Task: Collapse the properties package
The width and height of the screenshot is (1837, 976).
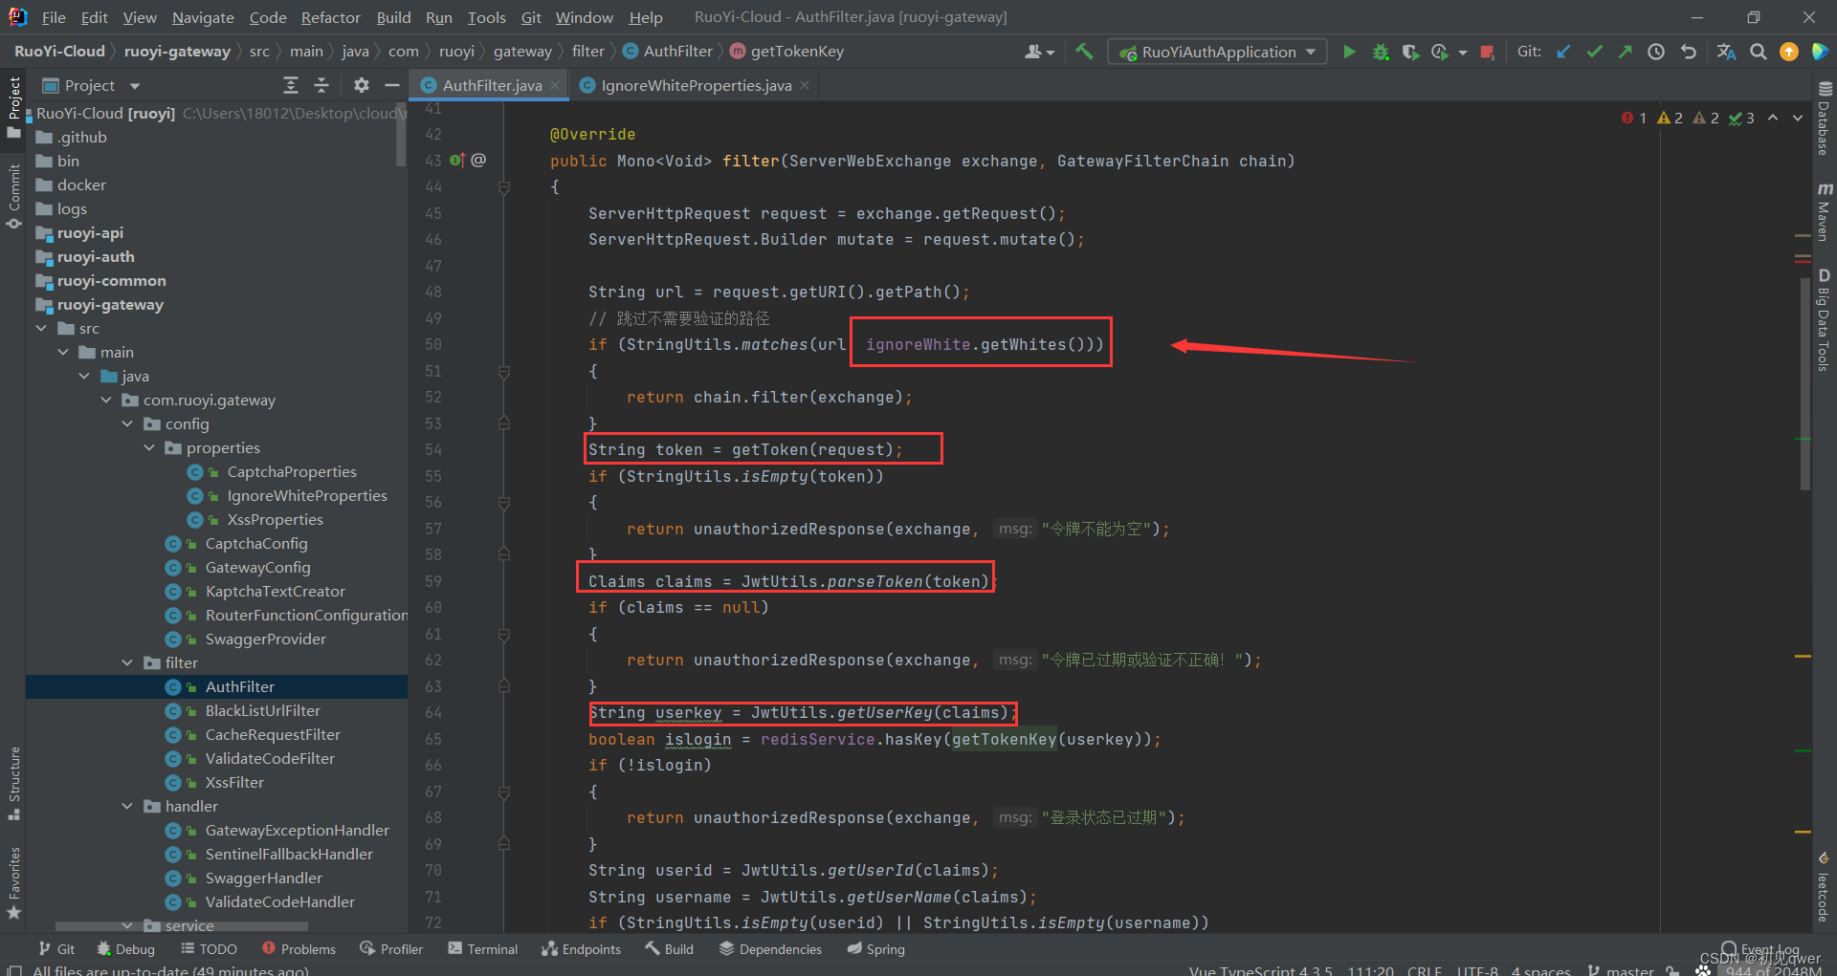Action: (x=149, y=447)
